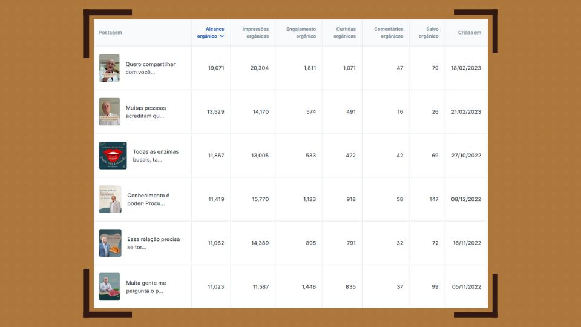Click the Curtidas orgânicas column header
Image resolution: width=581 pixels, height=327 pixels.
point(344,33)
